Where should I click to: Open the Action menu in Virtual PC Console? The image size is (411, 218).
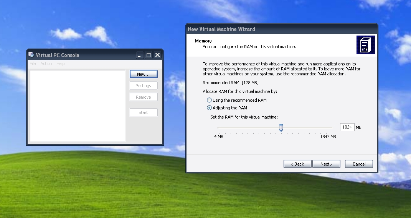46,63
